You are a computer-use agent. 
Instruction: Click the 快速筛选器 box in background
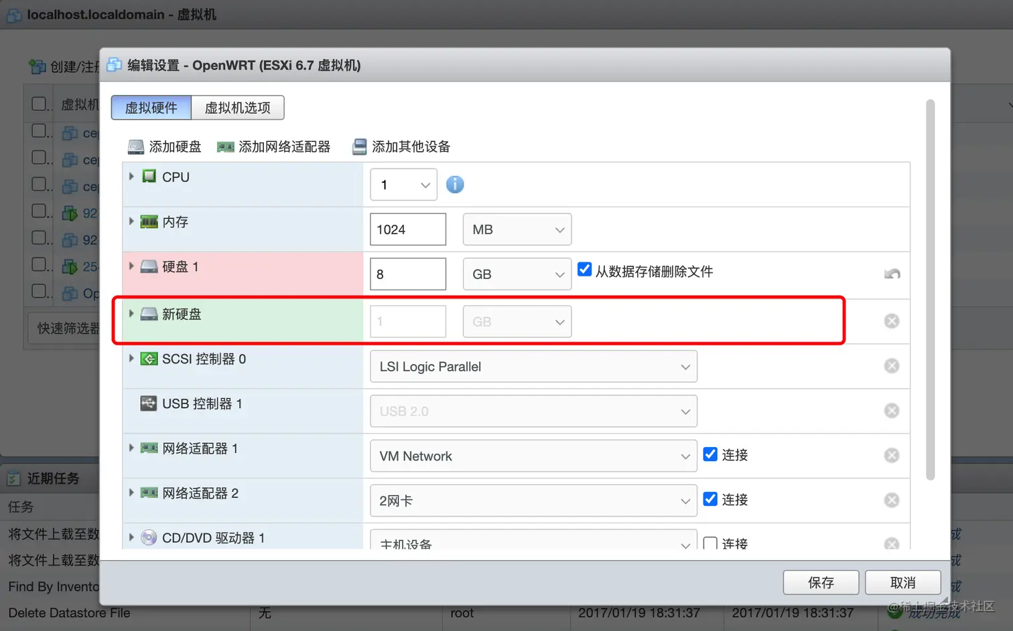click(65, 329)
